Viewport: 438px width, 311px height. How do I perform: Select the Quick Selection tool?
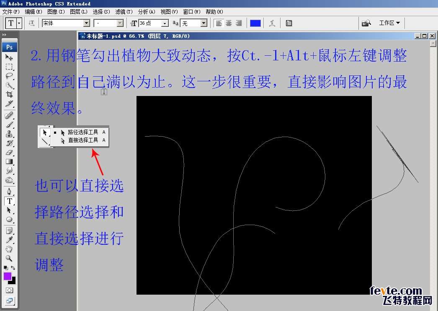[9, 85]
